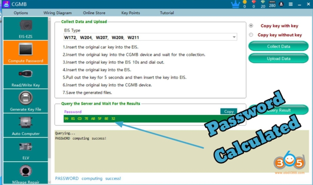Click the Copy password button
The height and width of the screenshot is (185, 313).
tap(229, 111)
